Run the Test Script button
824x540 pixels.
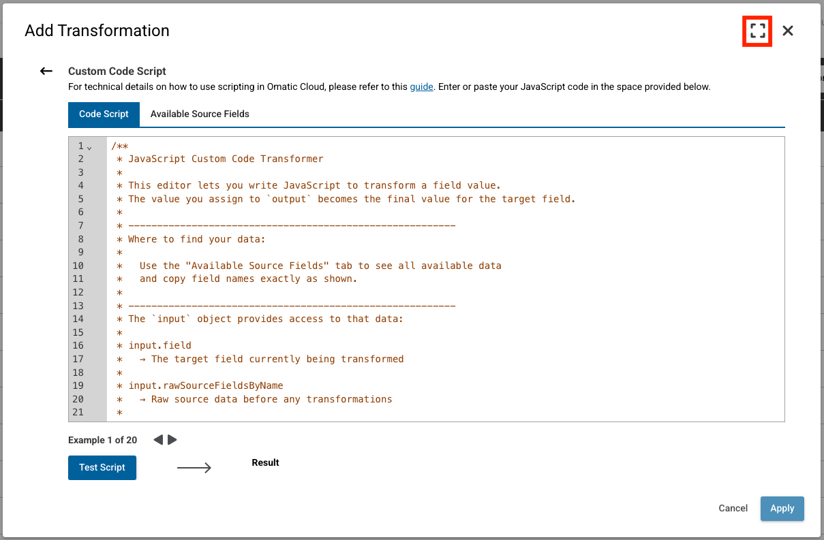coord(102,468)
